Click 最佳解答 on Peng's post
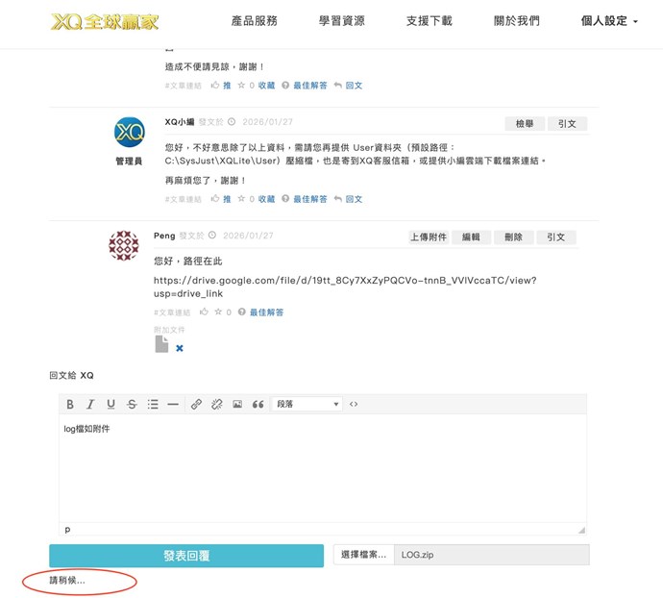Screen dimensions: 663x598 [x=266, y=312]
